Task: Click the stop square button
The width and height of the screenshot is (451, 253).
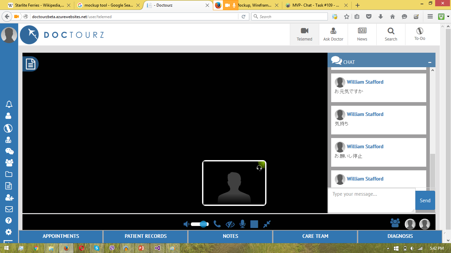Action: pos(254,224)
